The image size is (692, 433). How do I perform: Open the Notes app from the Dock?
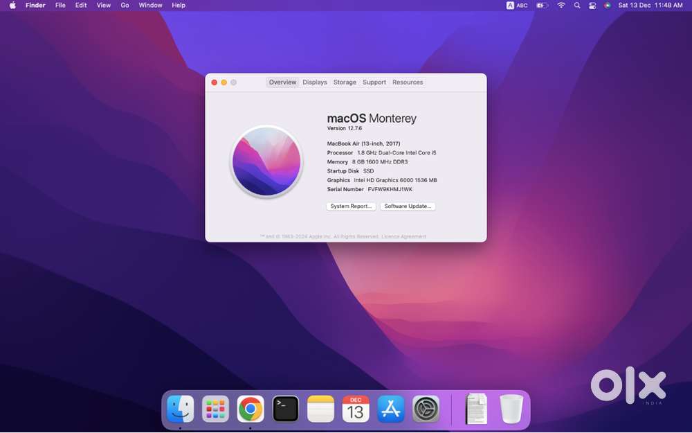click(320, 409)
